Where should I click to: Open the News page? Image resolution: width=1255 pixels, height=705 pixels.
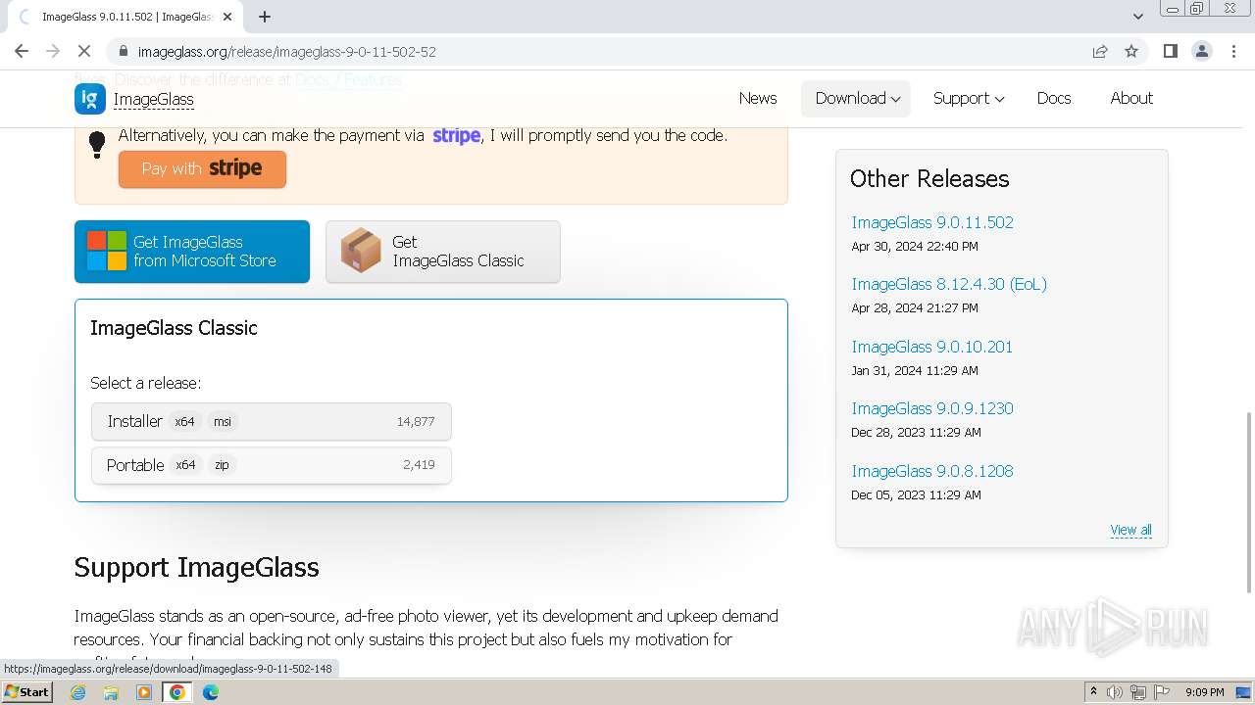tap(758, 98)
